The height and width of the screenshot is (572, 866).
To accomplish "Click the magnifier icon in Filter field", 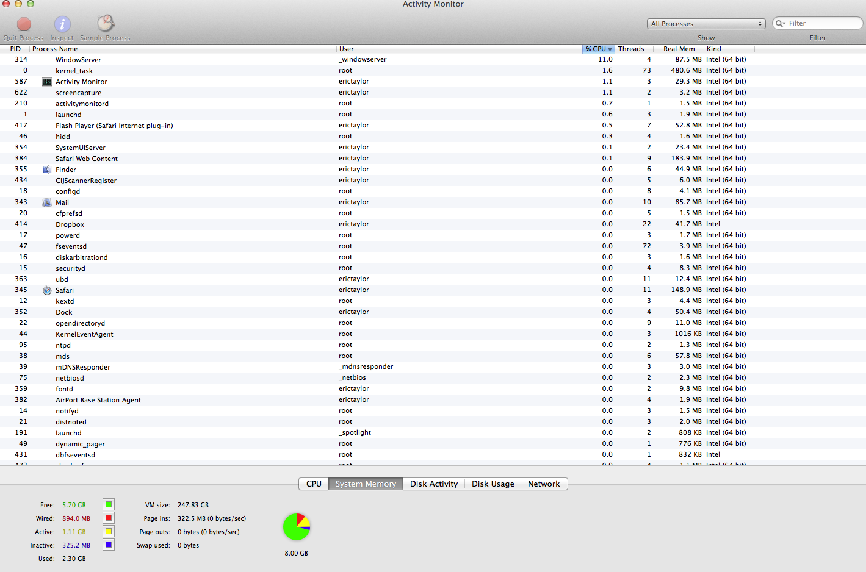I will pyautogui.click(x=780, y=23).
